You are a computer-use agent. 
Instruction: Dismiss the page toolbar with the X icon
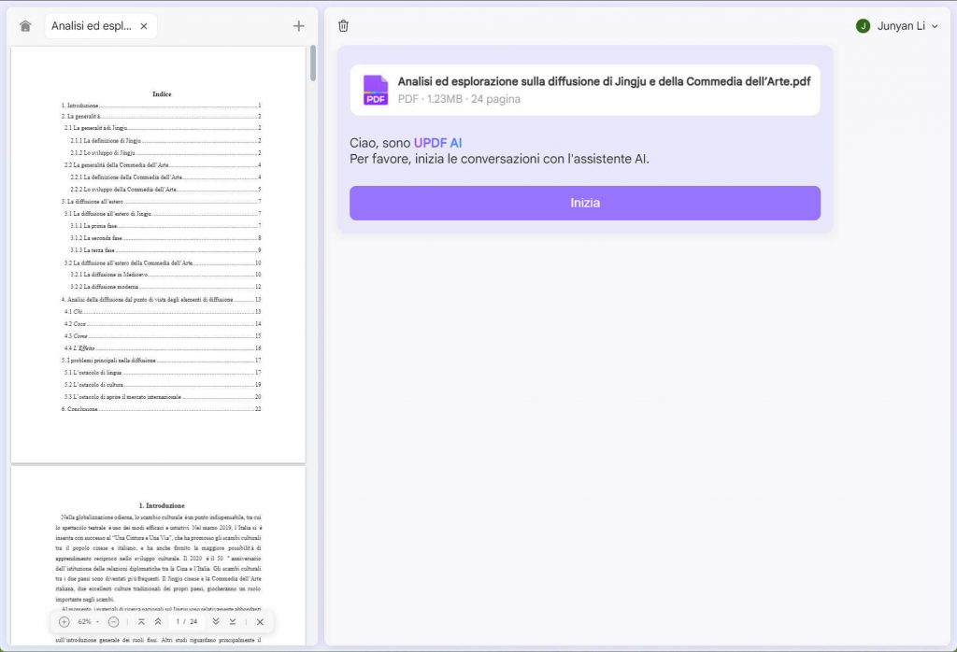click(259, 621)
